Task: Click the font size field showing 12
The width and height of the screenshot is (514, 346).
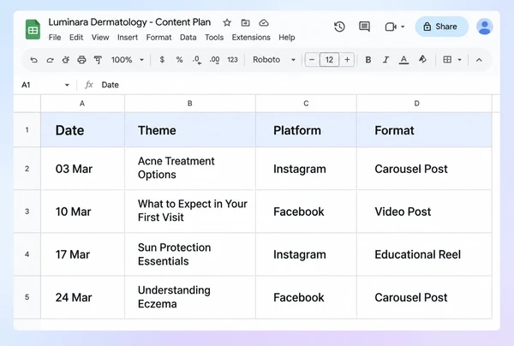Action: point(329,60)
